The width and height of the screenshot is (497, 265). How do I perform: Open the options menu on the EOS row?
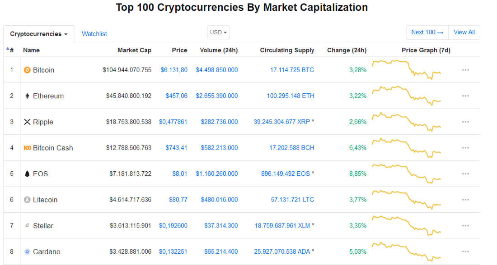coord(465,174)
